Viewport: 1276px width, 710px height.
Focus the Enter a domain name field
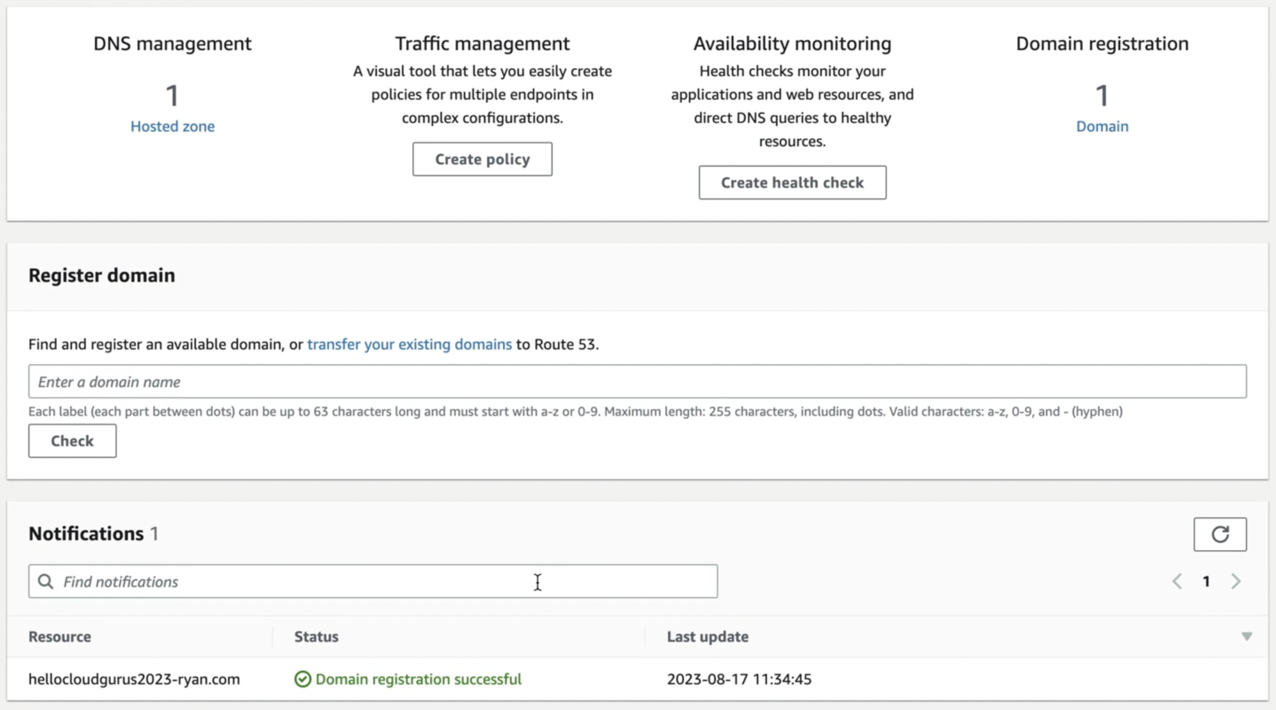[x=637, y=382]
